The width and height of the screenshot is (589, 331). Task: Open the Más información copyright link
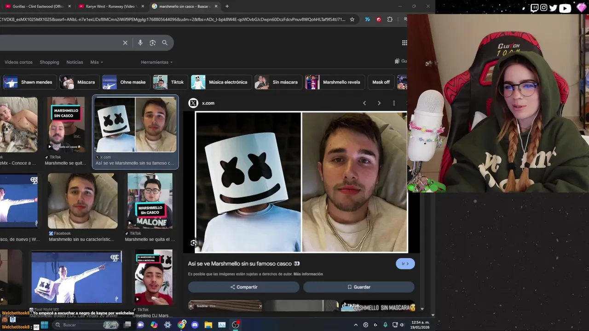[x=308, y=274]
